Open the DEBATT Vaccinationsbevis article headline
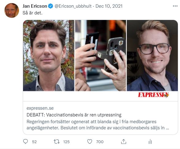The height and width of the screenshot is (149, 180). pyautogui.click(x=74, y=115)
